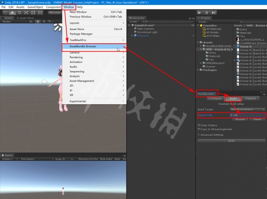Open the Build Target dropdown
267x199 pixels.
pyautogui.click(x=248, y=110)
